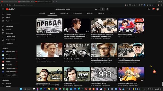This screenshot has height=91, width=163.
Task: Expand the Развернуть sidebar section
Action: click(9, 43)
